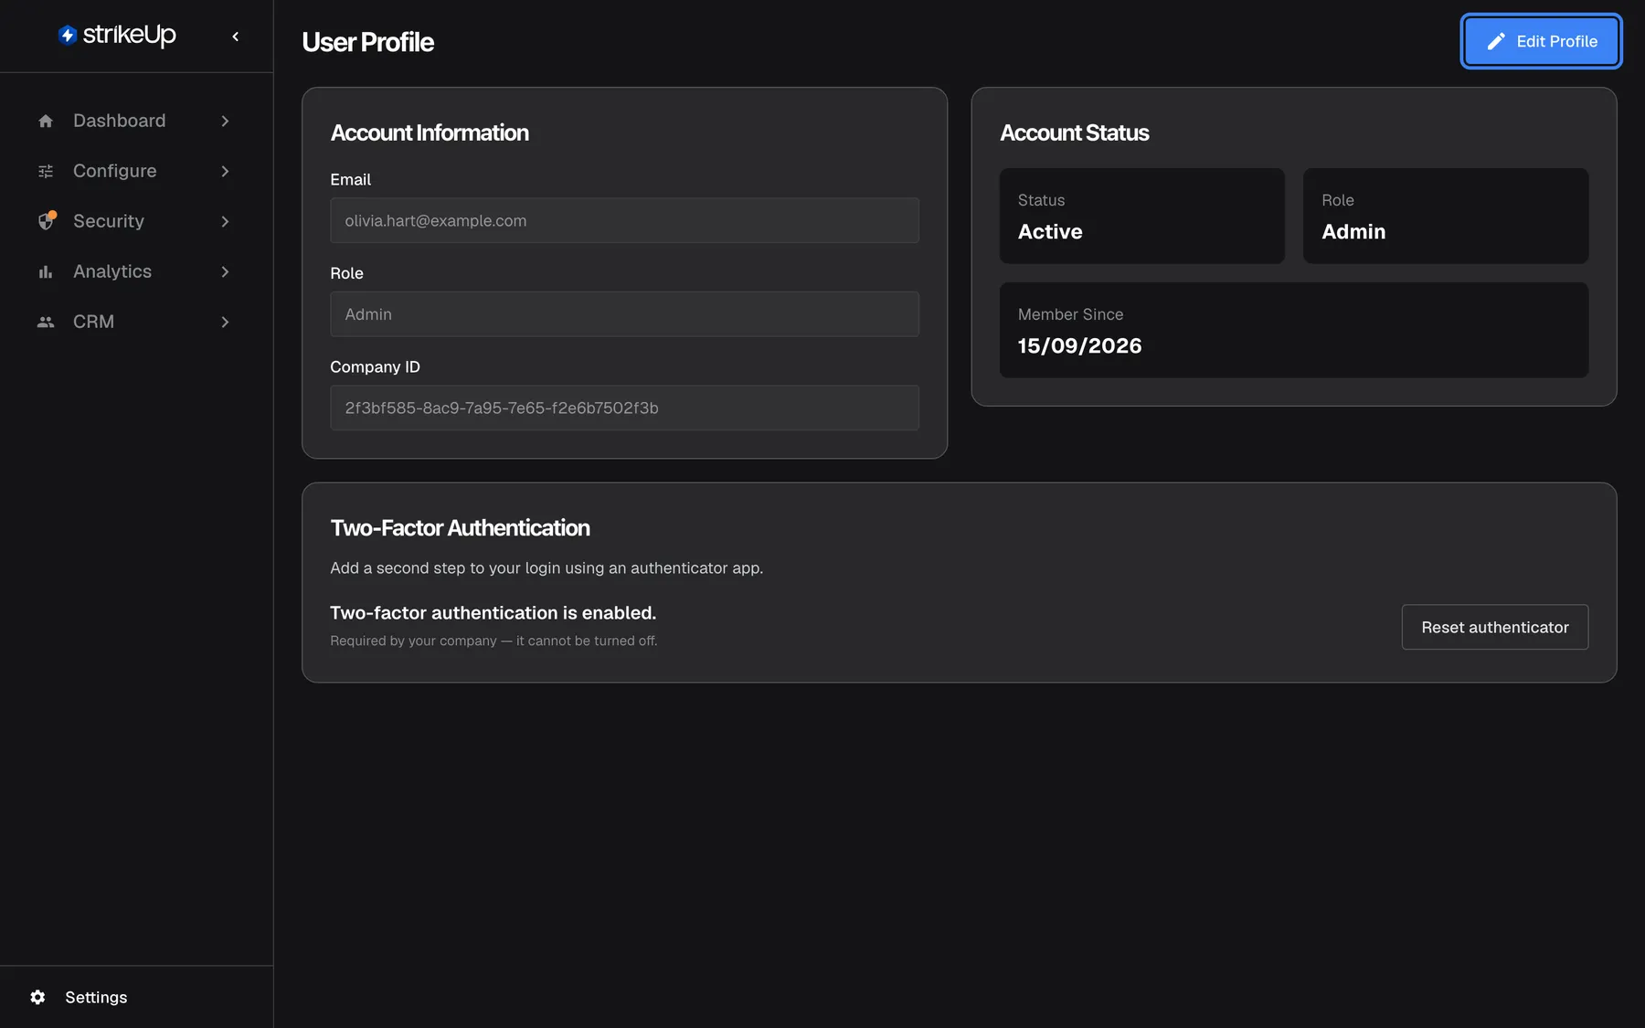
Task: Expand the Security menu chevron
Action: [x=225, y=221]
